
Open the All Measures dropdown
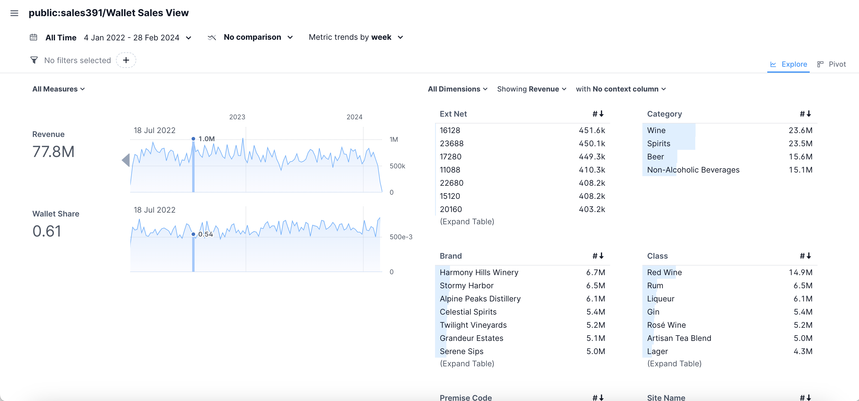[58, 89]
